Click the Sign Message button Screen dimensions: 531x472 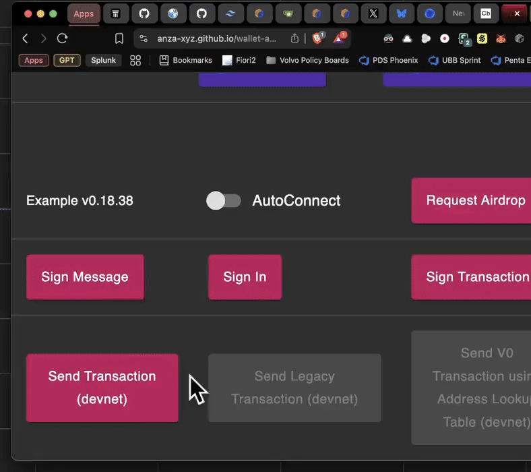coord(85,276)
